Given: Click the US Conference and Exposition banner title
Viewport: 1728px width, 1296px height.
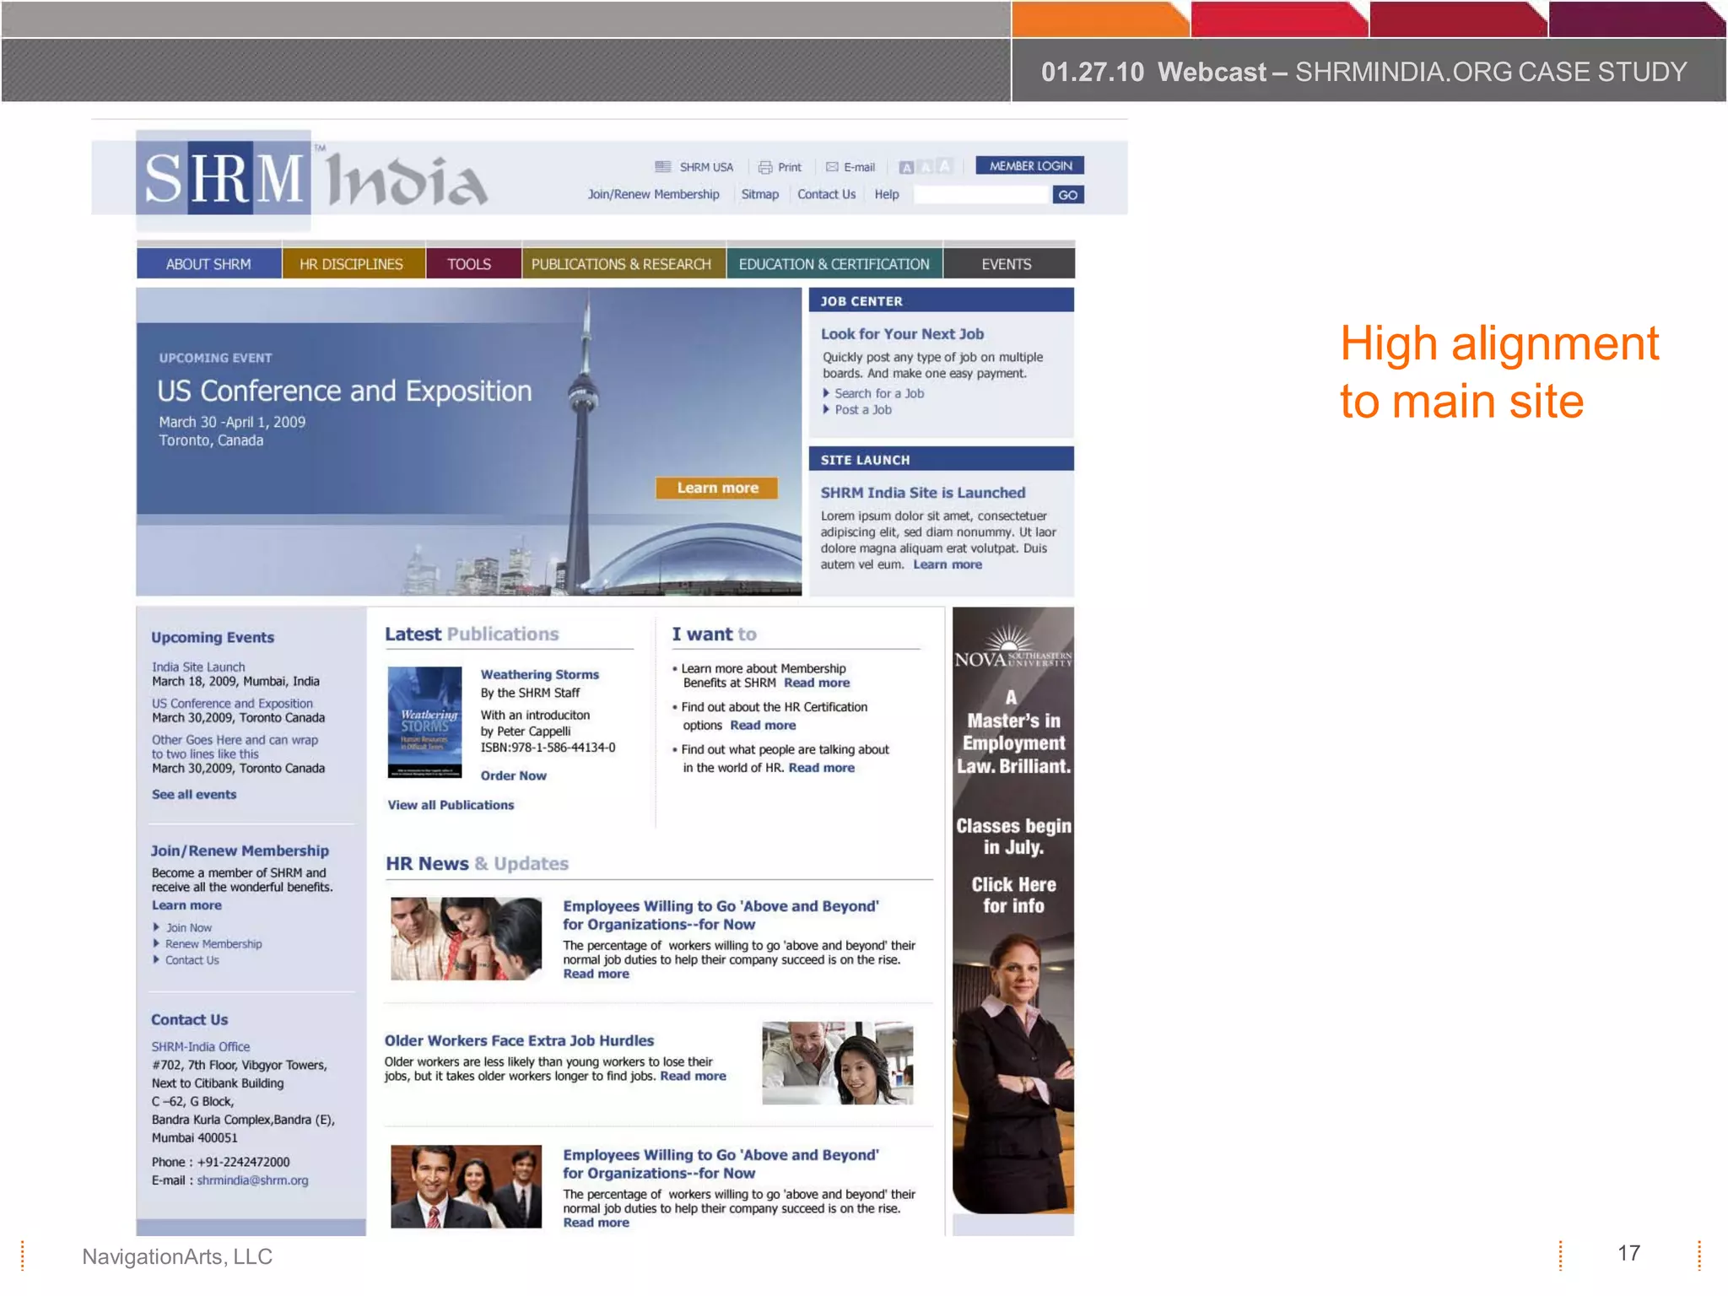Looking at the screenshot, I should [x=344, y=391].
